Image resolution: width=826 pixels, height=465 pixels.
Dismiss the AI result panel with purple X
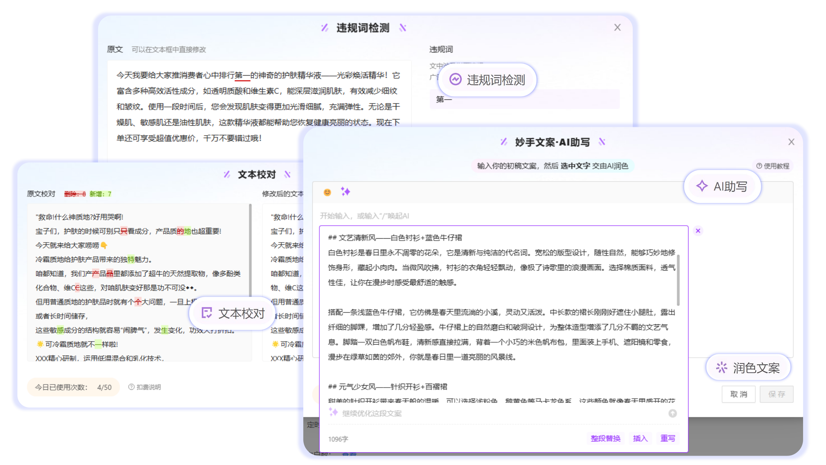point(698,231)
